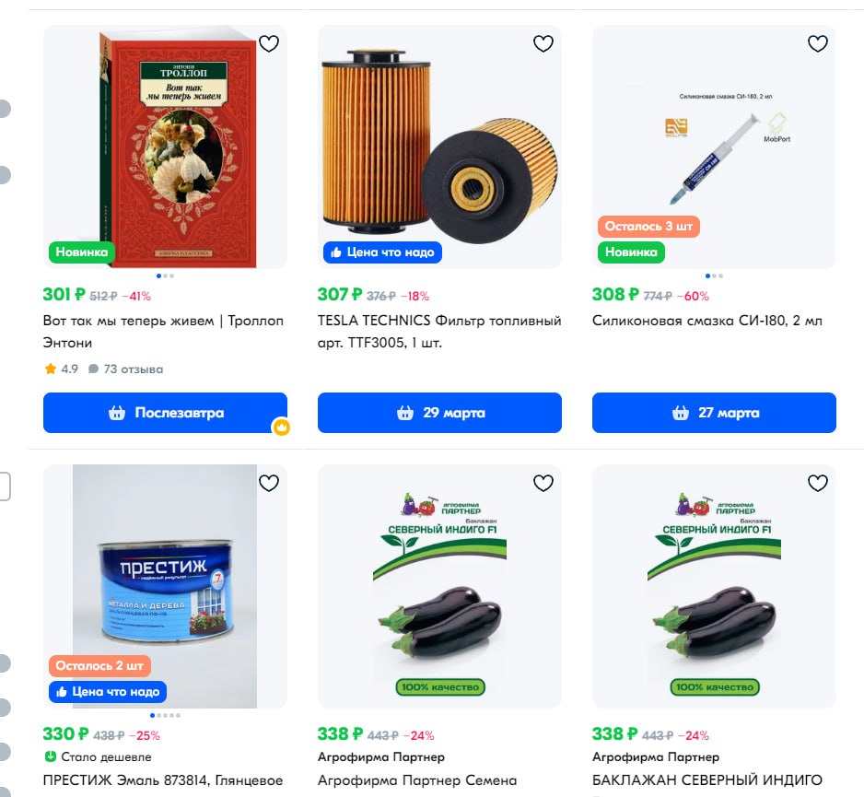
Task: Open the 73 отзыва reviews link
Action: click(x=126, y=369)
